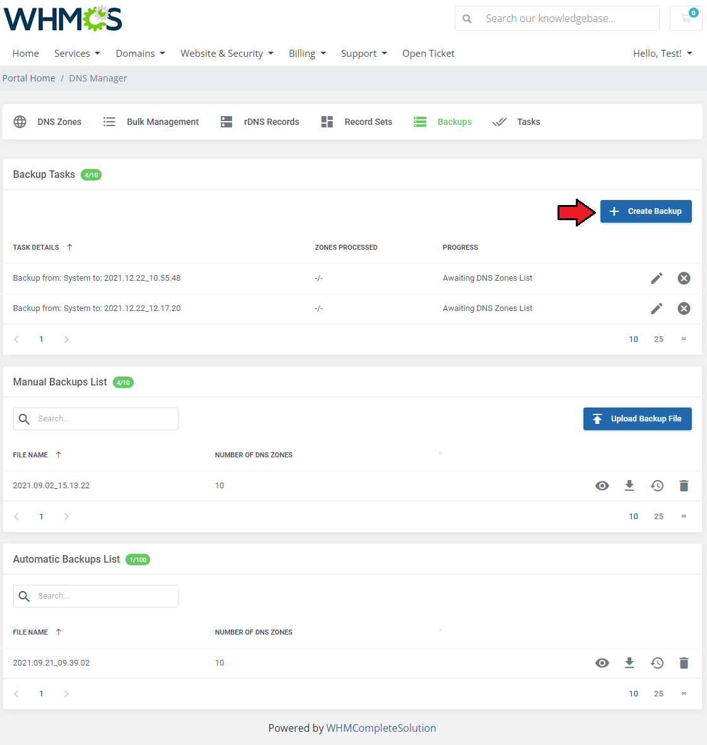Click the WHMCS logo

click(x=62, y=19)
